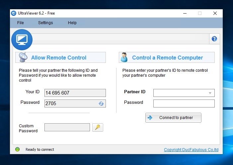Open the Settings menu

[x=45, y=22]
